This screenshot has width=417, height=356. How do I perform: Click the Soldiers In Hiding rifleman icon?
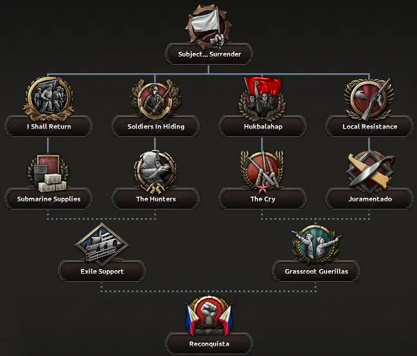(156, 100)
